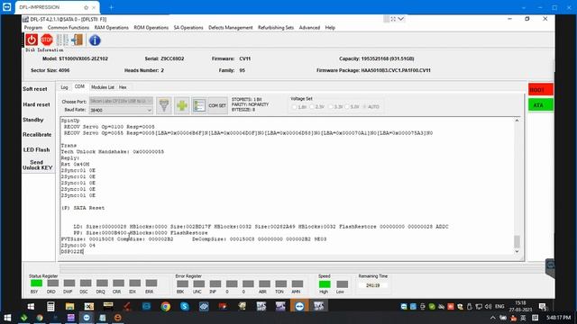Click the COM SET button
577x324 pixels.
pyautogui.click(x=217, y=106)
